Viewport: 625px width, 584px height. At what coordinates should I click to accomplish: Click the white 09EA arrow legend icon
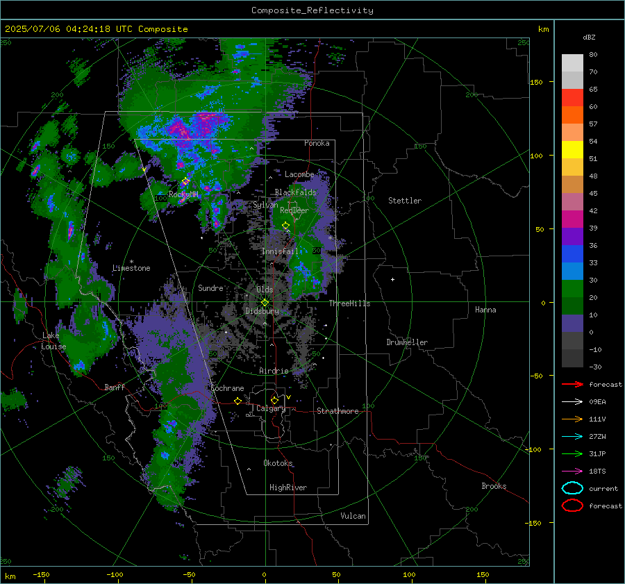(x=572, y=402)
